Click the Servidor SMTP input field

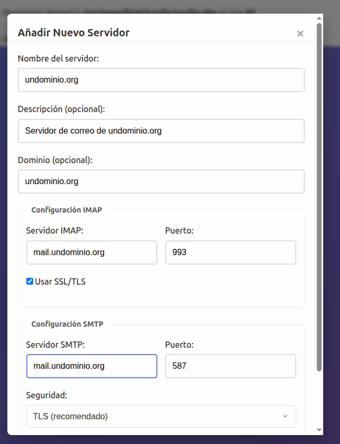pyautogui.click(x=92, y=366)
